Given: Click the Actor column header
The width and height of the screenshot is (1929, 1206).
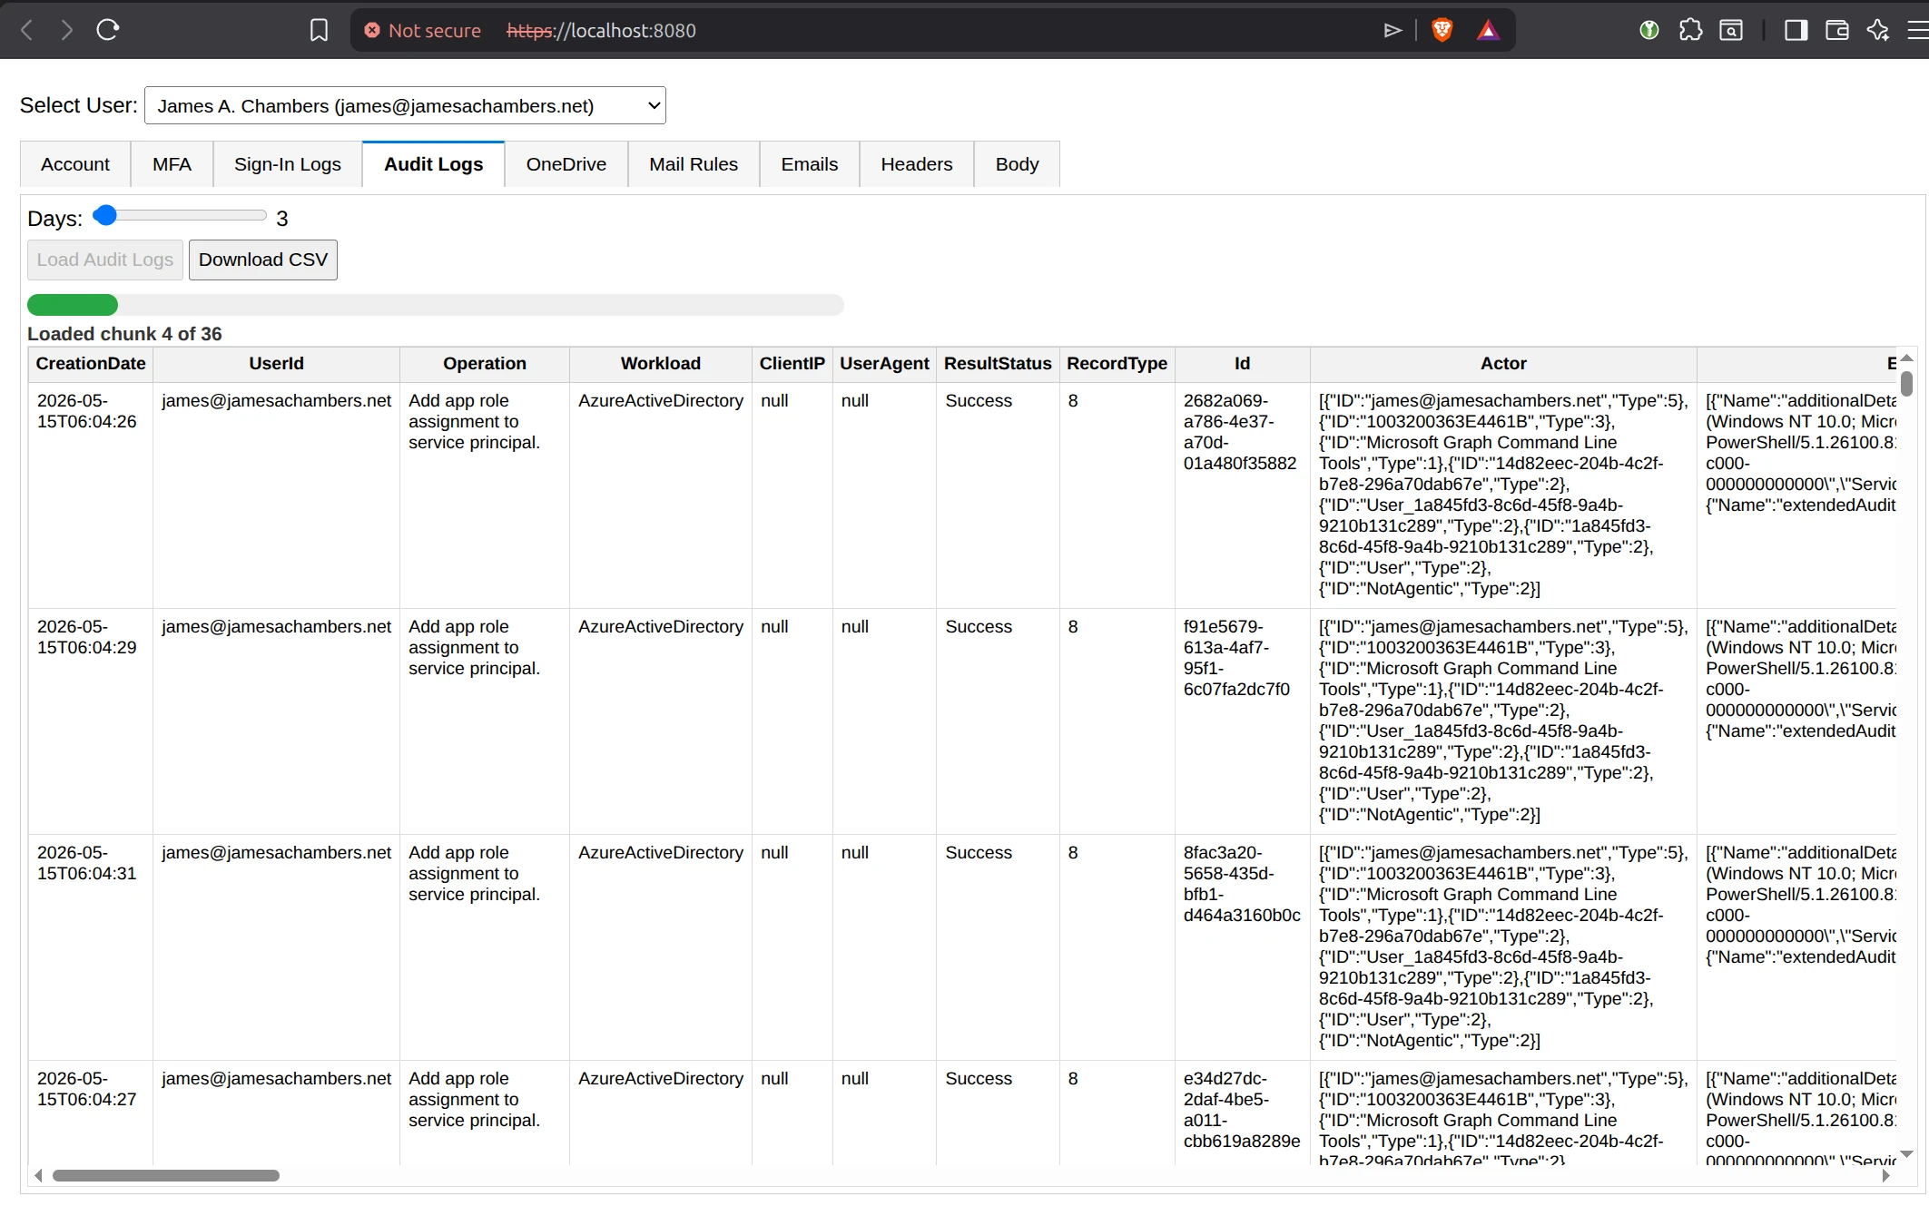Looking at the screenshot, I should tap(1503, 364).
